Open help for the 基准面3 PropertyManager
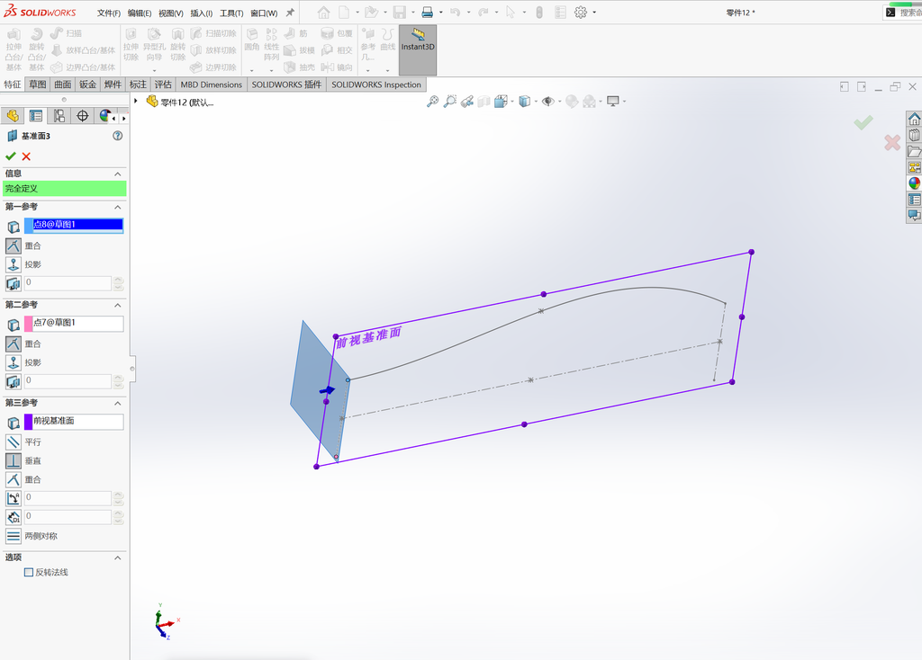The height and width of the screenshot is (660, 922). point(118,136)
